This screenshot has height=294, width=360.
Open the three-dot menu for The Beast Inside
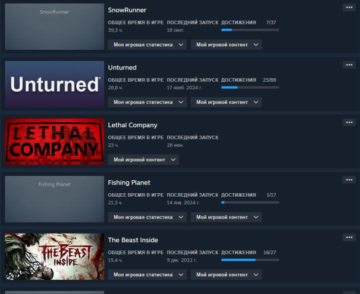349,237
